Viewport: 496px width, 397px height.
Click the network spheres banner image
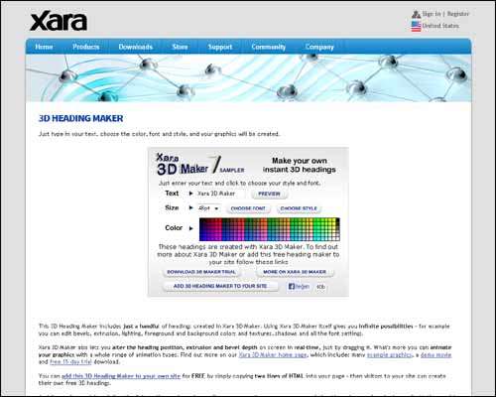[x=248, y=78]
